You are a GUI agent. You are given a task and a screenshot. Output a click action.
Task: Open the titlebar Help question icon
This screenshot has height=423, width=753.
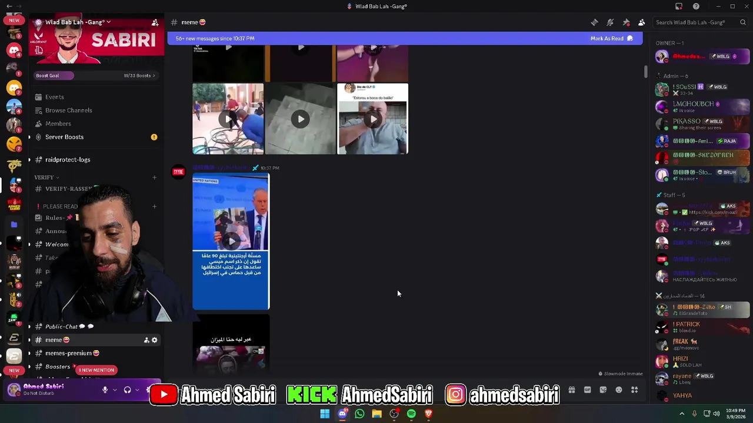point(697,6)
